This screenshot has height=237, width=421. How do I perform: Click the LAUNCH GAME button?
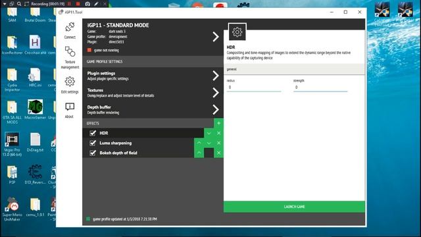(x=294, y=207)
